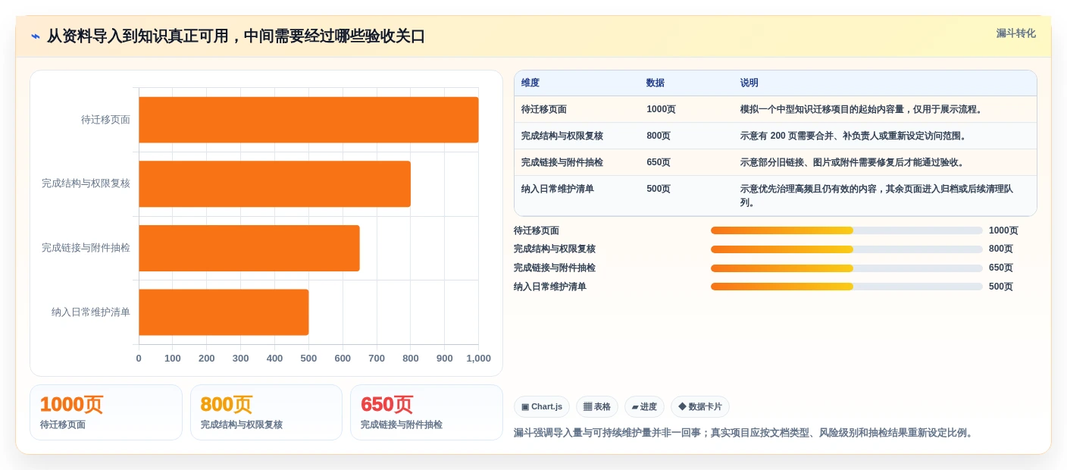Click the 表格 tag chip
This screenshot has width=1067, height=470.
tap(597, 407)
